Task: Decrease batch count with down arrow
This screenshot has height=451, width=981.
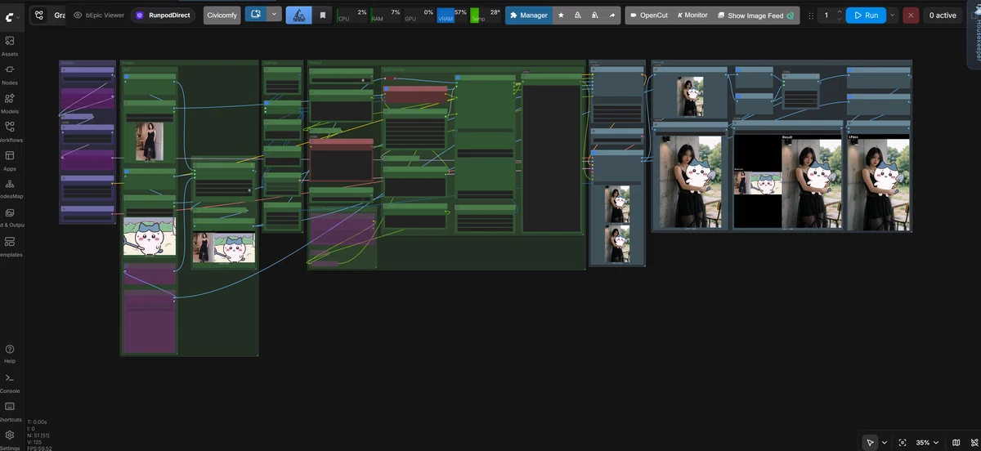Action: coord(839,20)
